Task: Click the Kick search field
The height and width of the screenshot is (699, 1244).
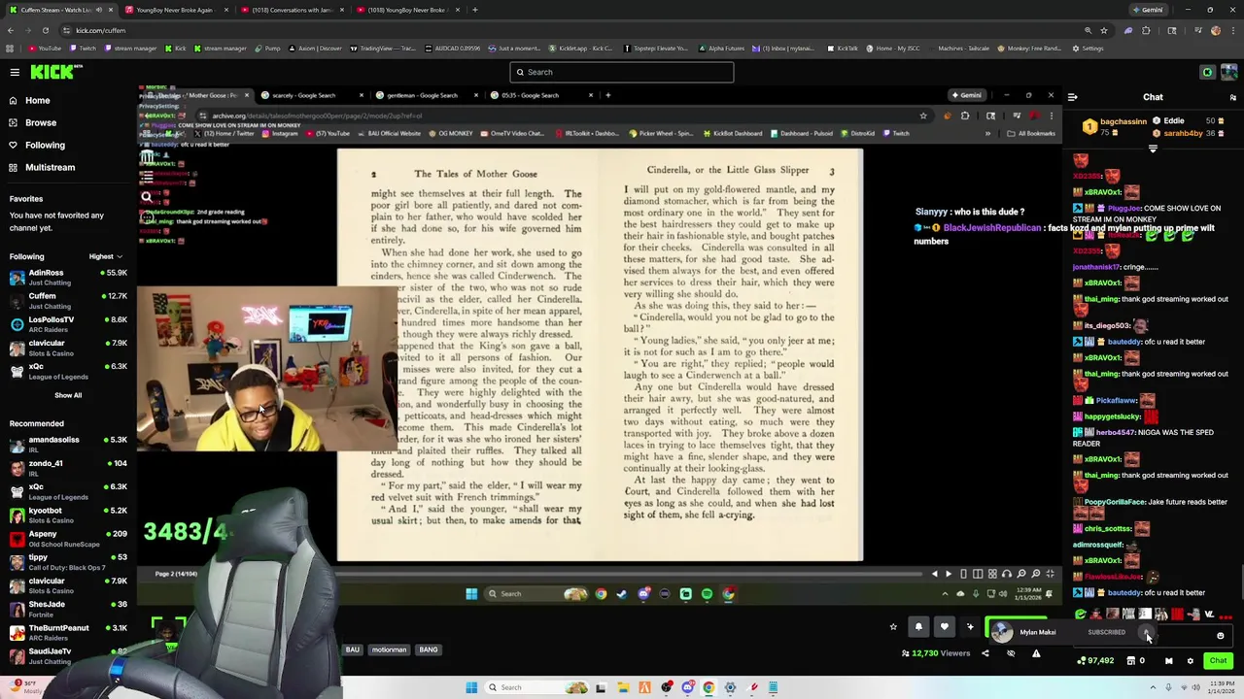Action: click(x=622, y=72)
